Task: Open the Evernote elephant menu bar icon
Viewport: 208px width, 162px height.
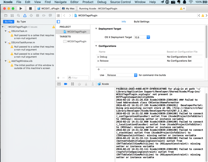Action: coord(179,2)
